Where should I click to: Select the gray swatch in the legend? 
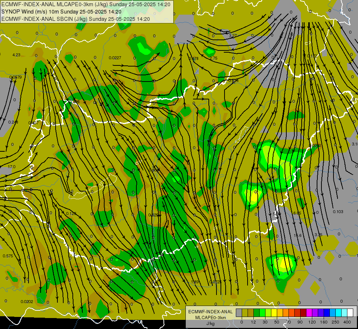[239, 313]
